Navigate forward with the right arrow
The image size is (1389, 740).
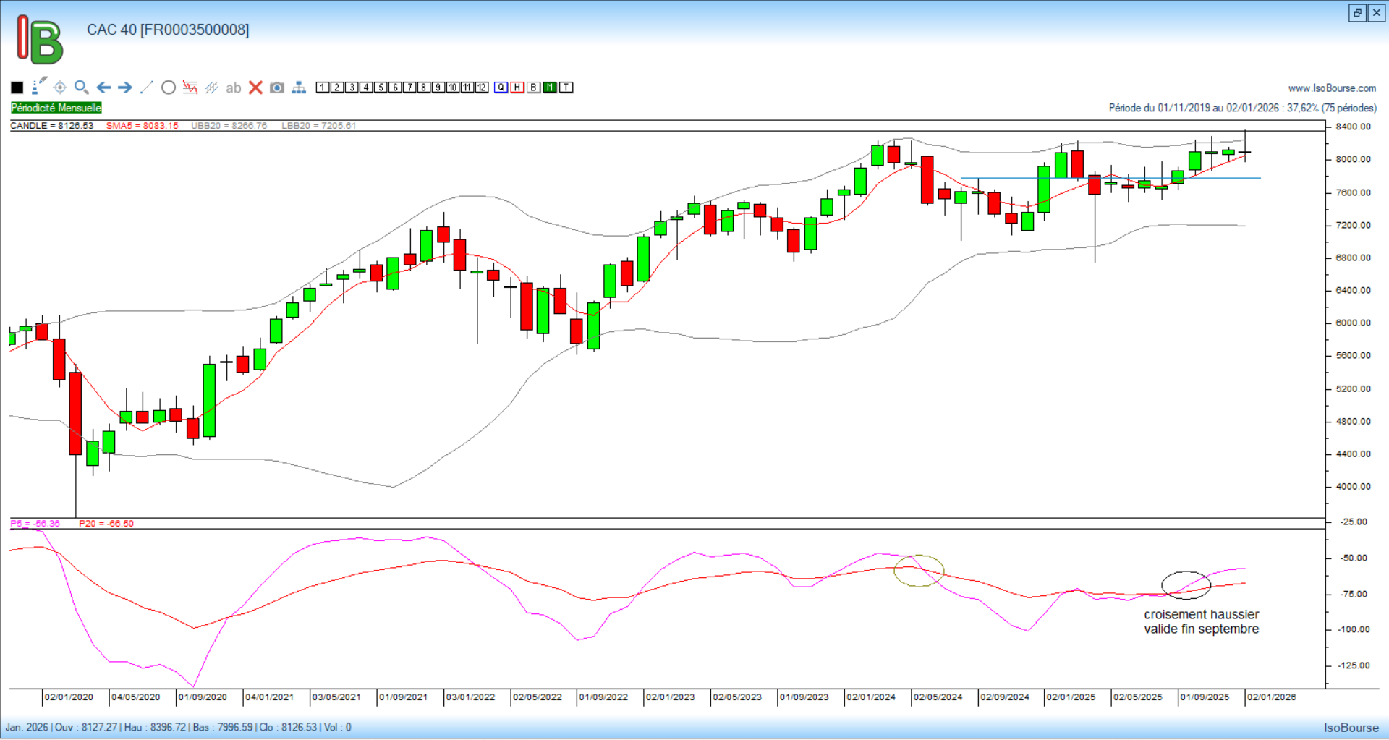[x=125, y=88]
